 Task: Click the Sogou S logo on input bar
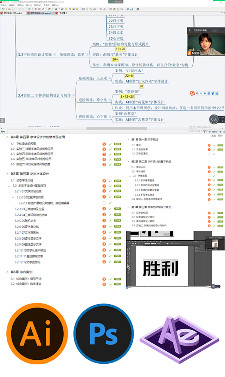click(x=192, y=93)
